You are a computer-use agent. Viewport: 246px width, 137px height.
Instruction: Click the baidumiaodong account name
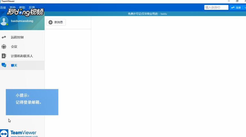(22, 21)
